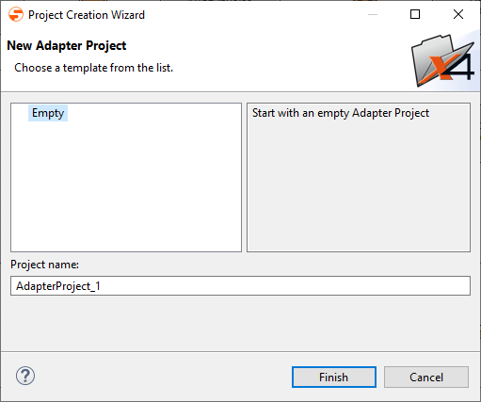Click the Cancel button
Image resolution: width=481 pixels, height=402 pixels.
[426, 377]
